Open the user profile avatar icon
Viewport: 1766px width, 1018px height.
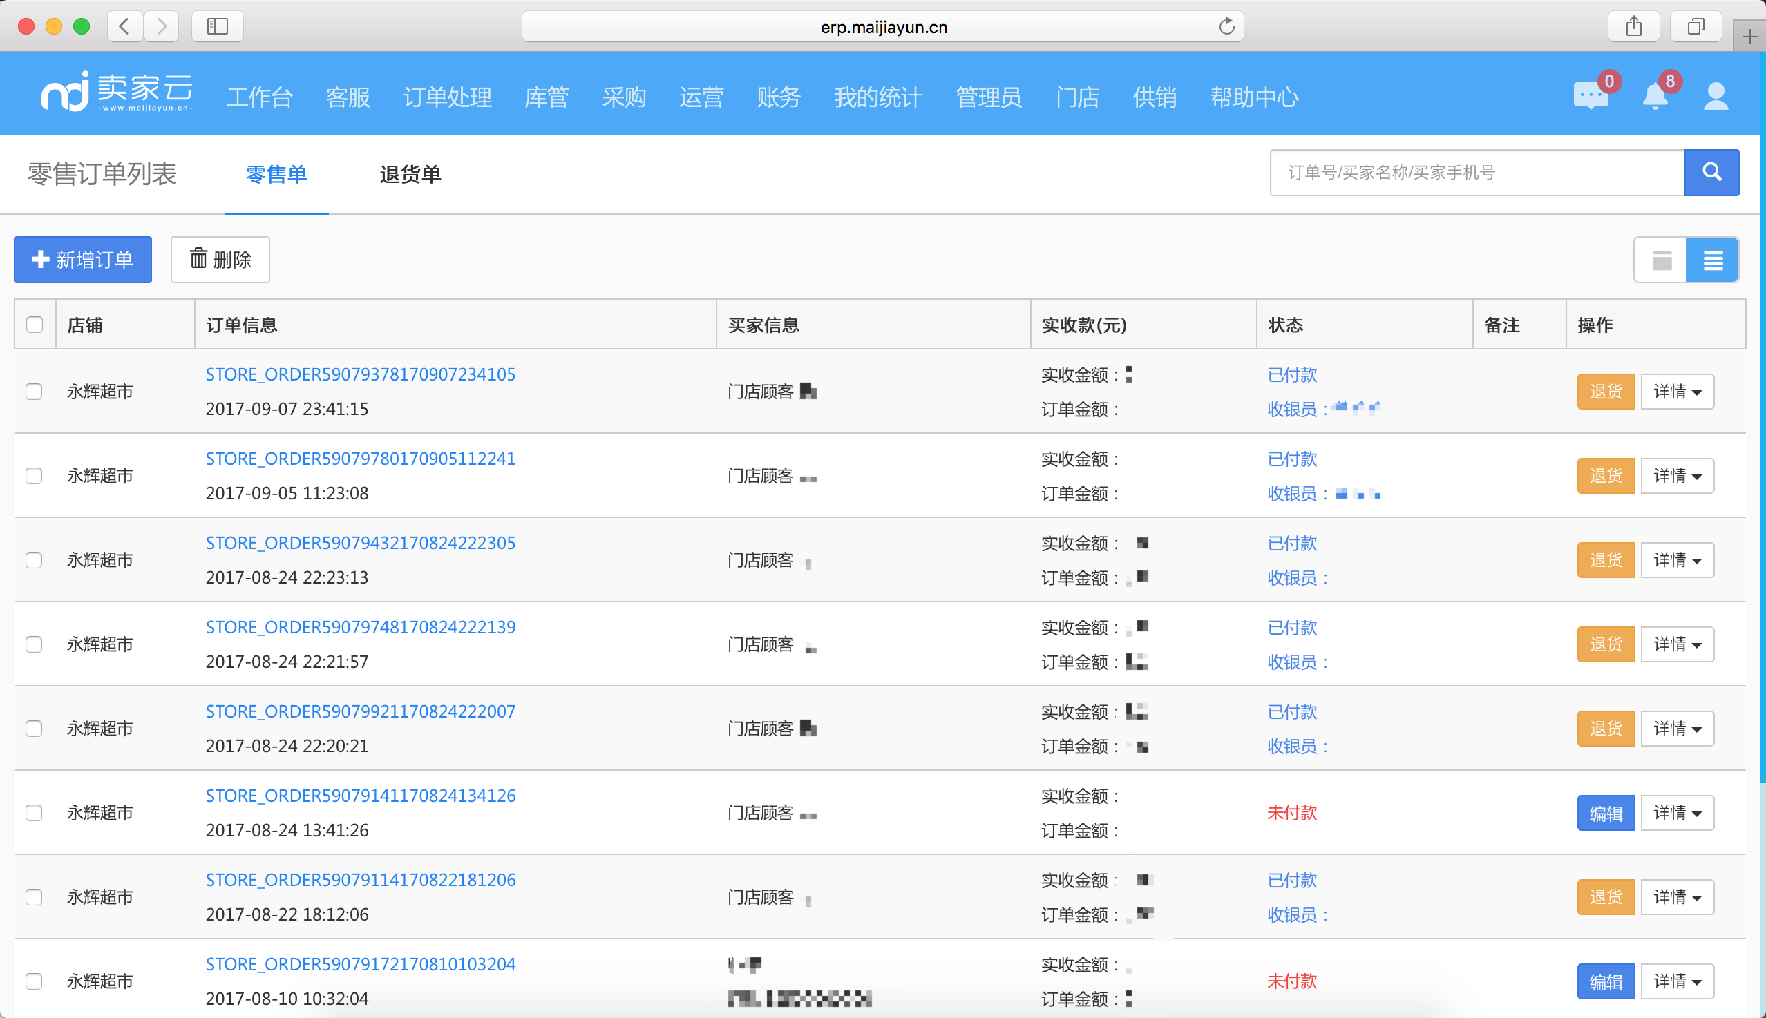[x=1716, y=97]
